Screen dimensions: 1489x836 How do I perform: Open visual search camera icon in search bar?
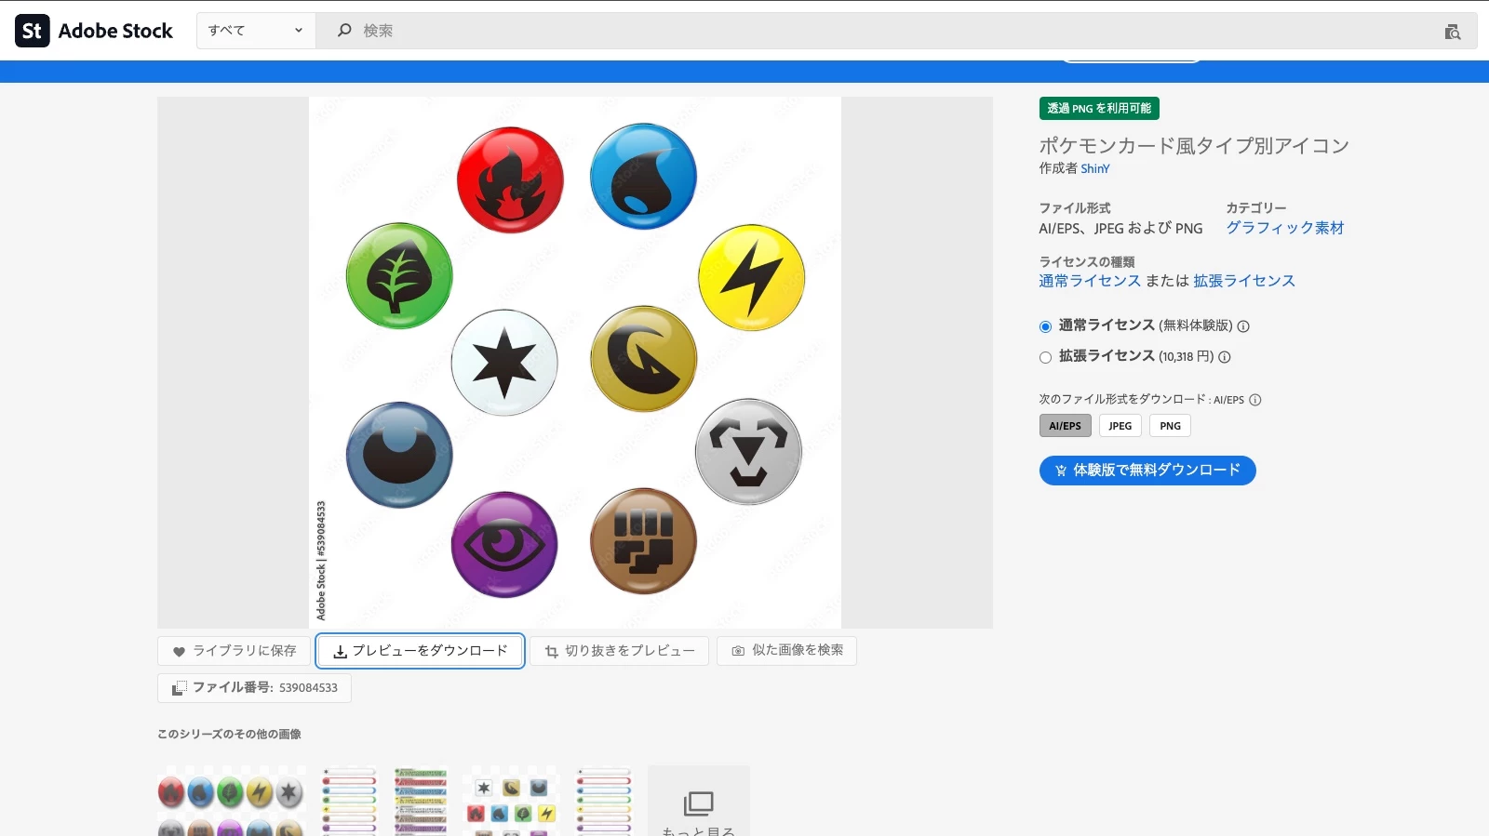pyautogui.click(x=1452, y=32)
